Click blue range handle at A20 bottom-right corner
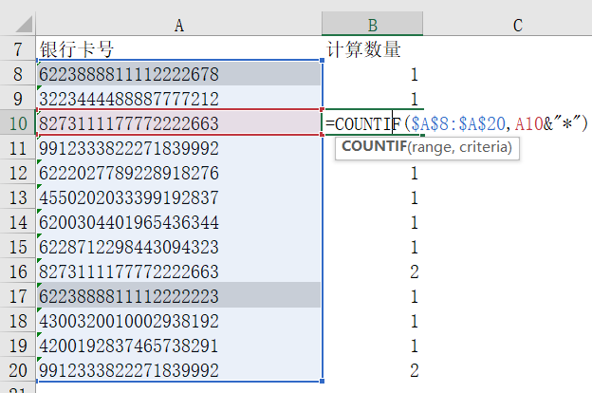The image size is (592, 393). pos(322,382)
